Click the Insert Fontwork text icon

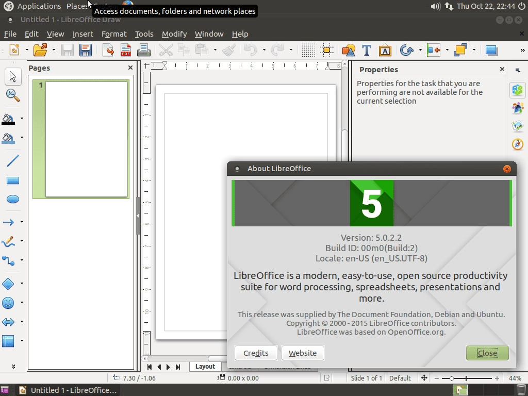[385, 50]
